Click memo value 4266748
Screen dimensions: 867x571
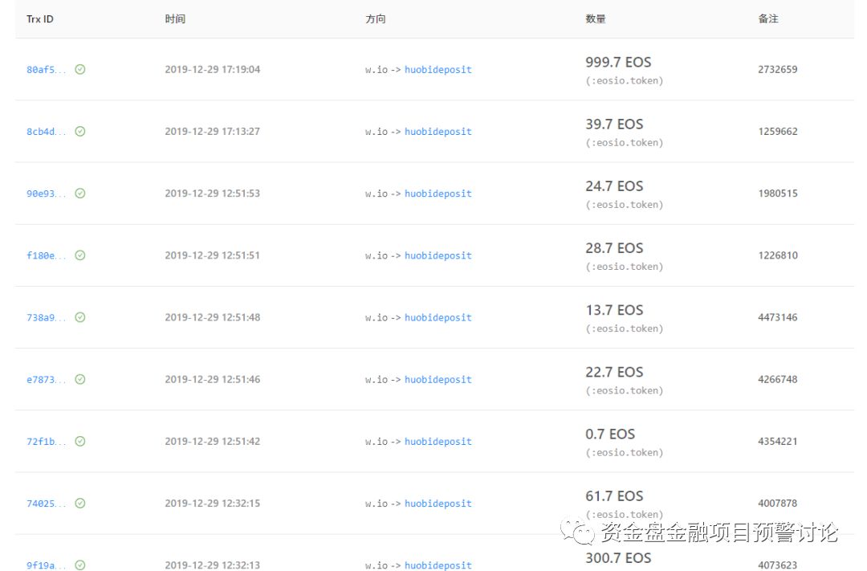tap(777, 379)
